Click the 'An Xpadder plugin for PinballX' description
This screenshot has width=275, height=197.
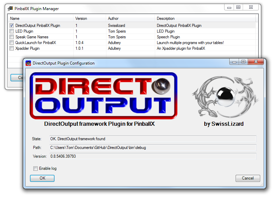coord(181,48)
